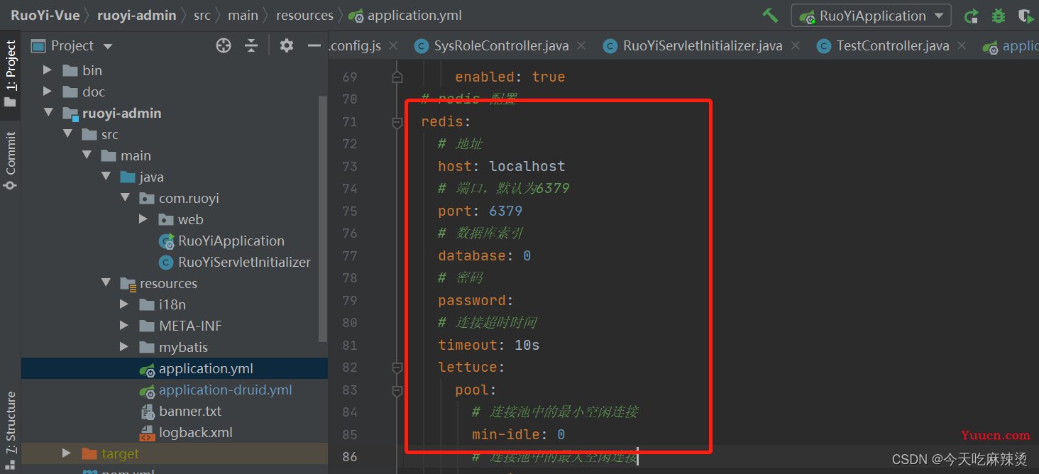Click the 'database: 0' line
The height and width of the screenshot is (474, 1039).
pyautogui.click(x=484, y=255)
